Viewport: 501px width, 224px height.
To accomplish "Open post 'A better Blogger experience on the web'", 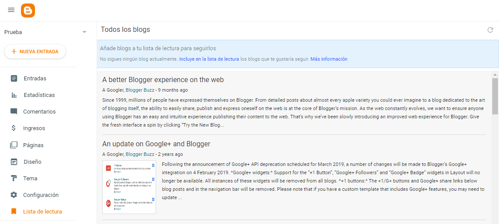I will pos(163,79).
